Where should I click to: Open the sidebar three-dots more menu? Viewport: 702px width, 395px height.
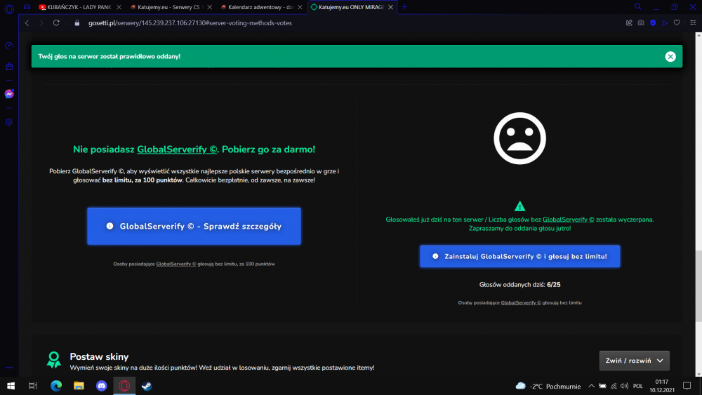pyautogui.click(x=9, y=367)
